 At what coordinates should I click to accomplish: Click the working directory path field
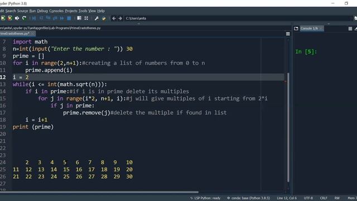point(238,18)
